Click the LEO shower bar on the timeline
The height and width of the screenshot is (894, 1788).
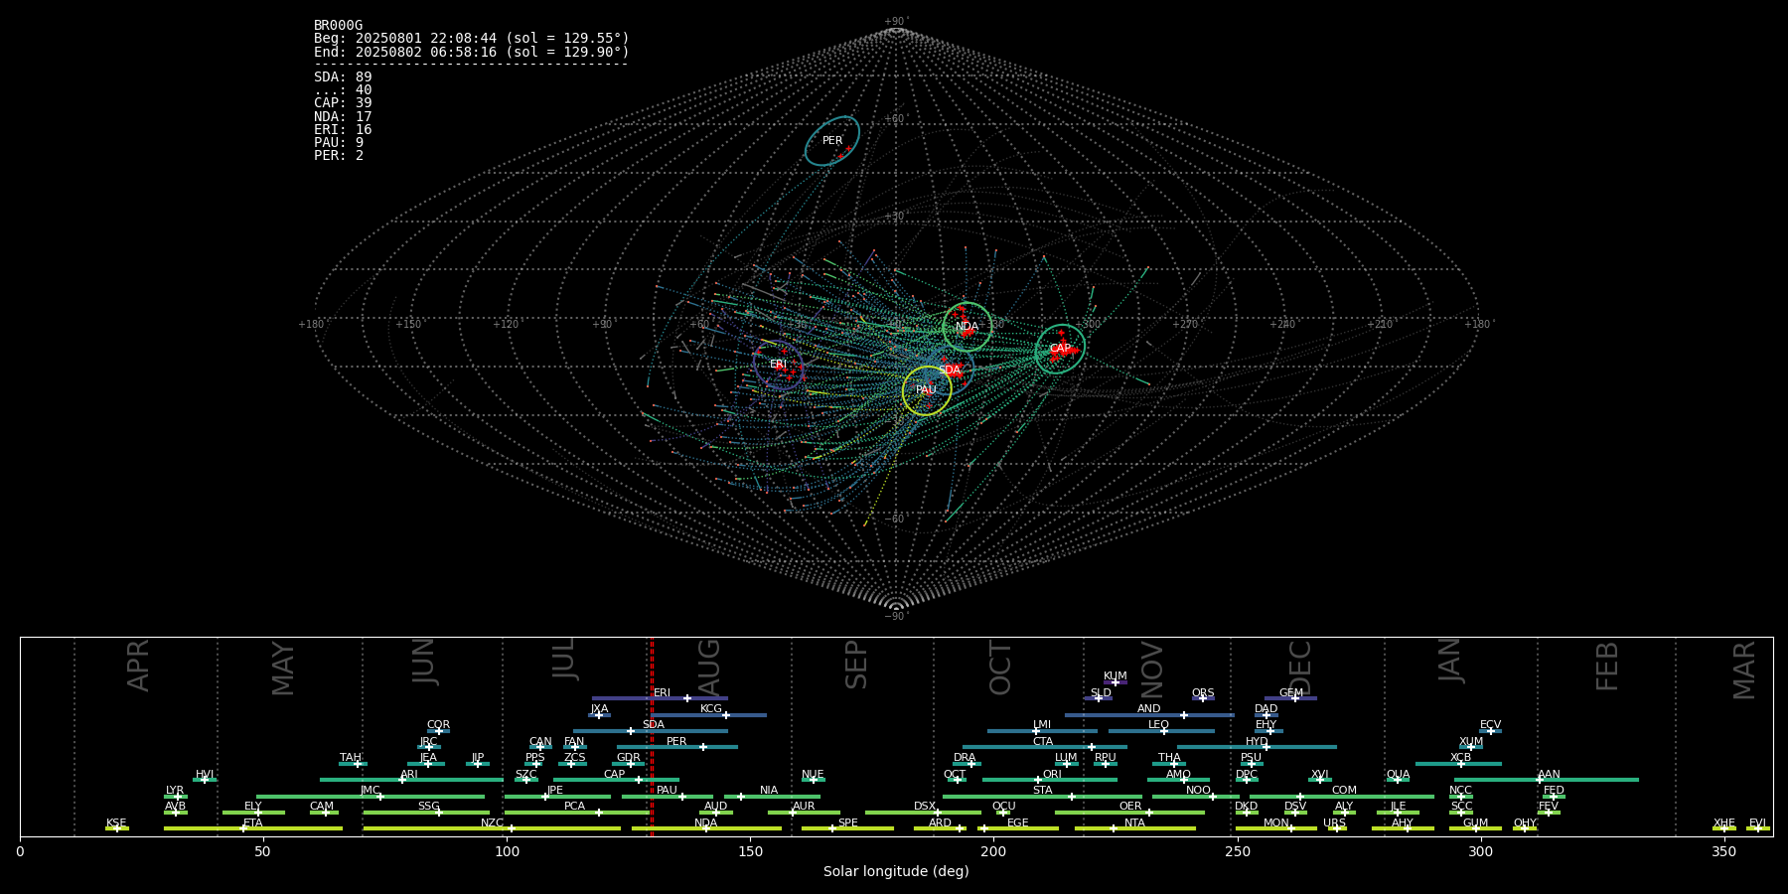pos(1161,730)
